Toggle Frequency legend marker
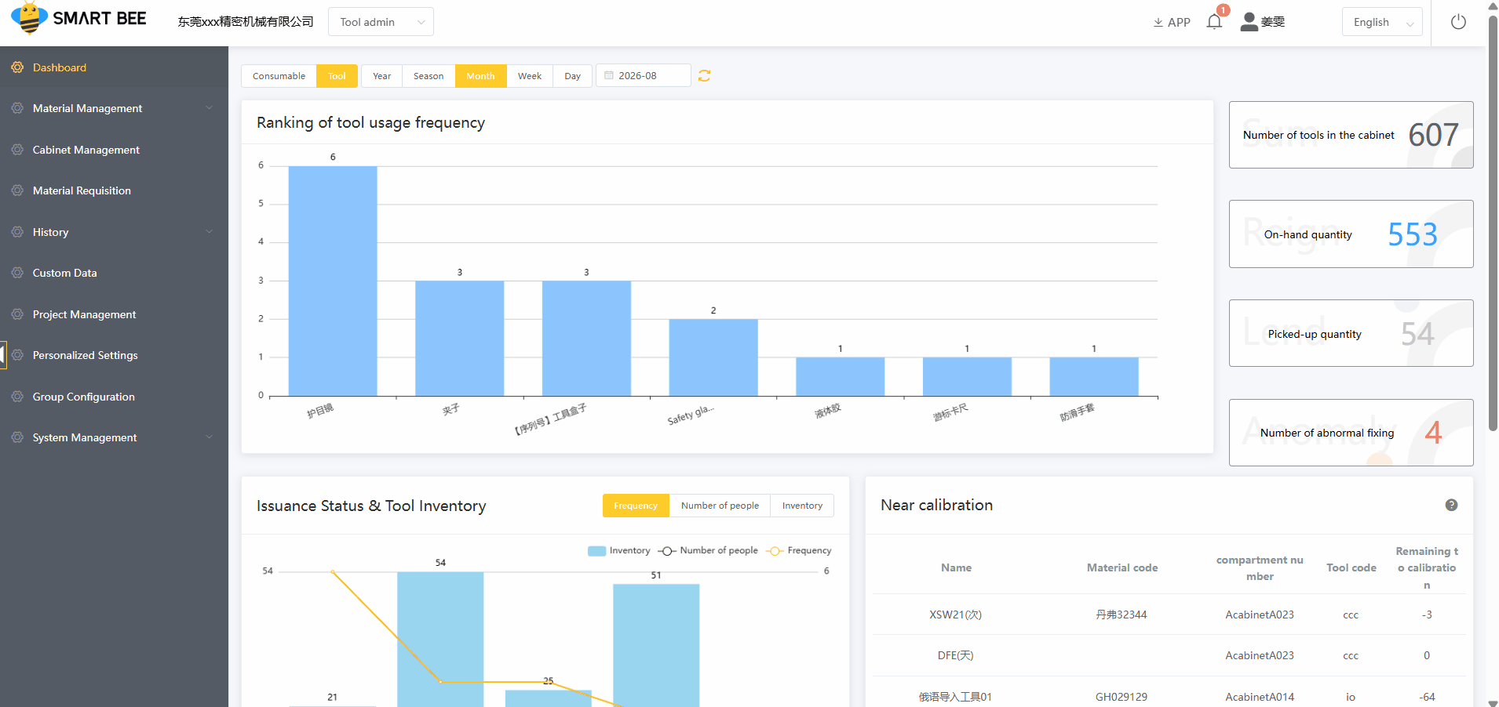1499x707 pixels. (x=775, y=551)
